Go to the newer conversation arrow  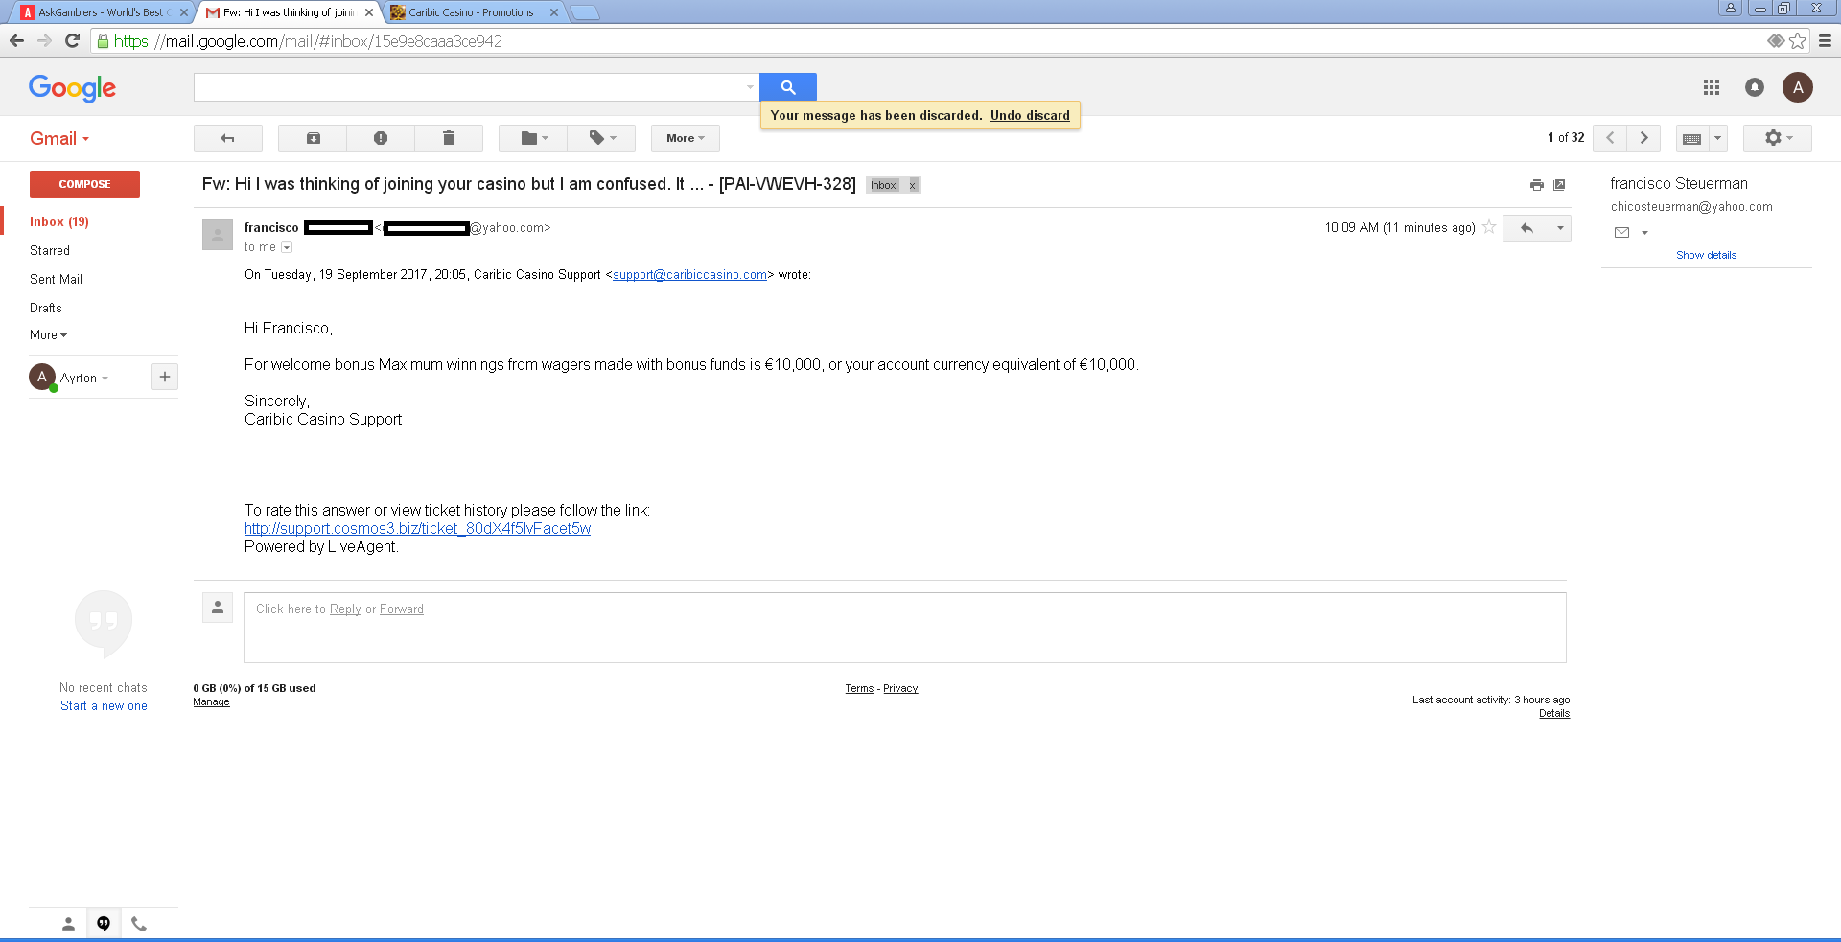point(1610,138)
